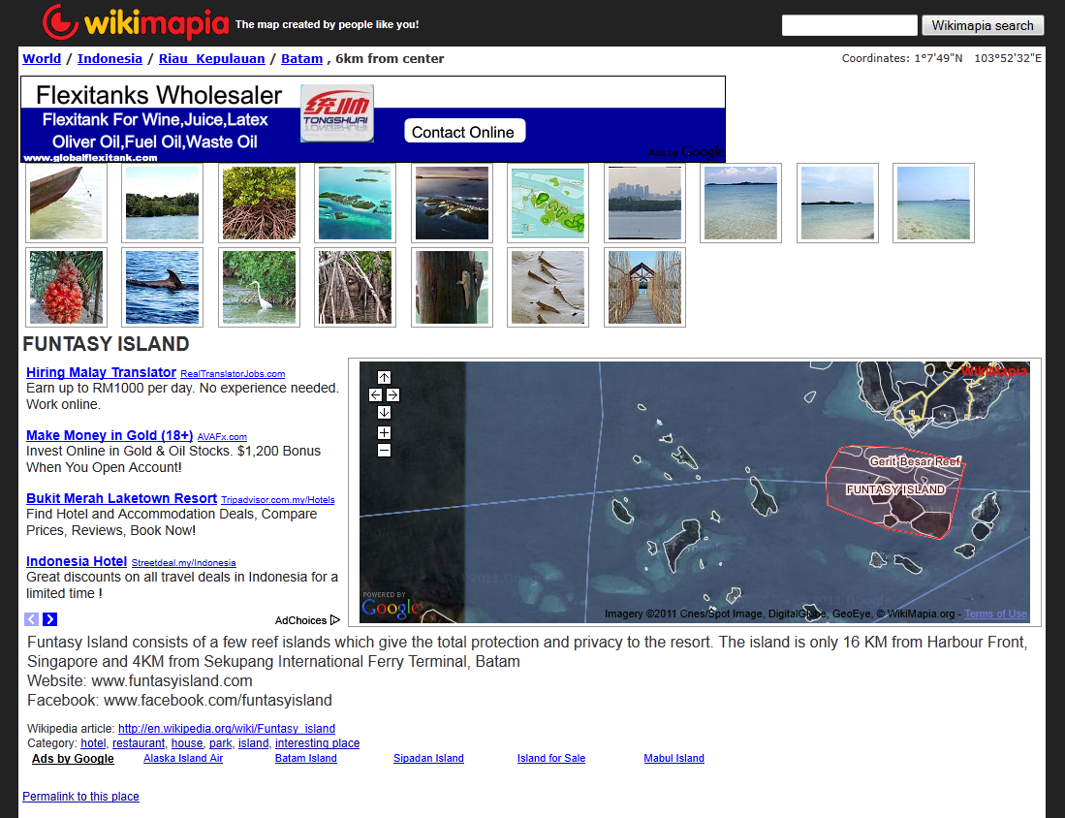Click the Ads by Google label link

click(x=73, y=758)
